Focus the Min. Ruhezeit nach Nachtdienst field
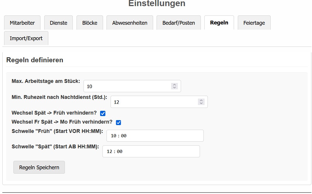 tap(154, 102)
